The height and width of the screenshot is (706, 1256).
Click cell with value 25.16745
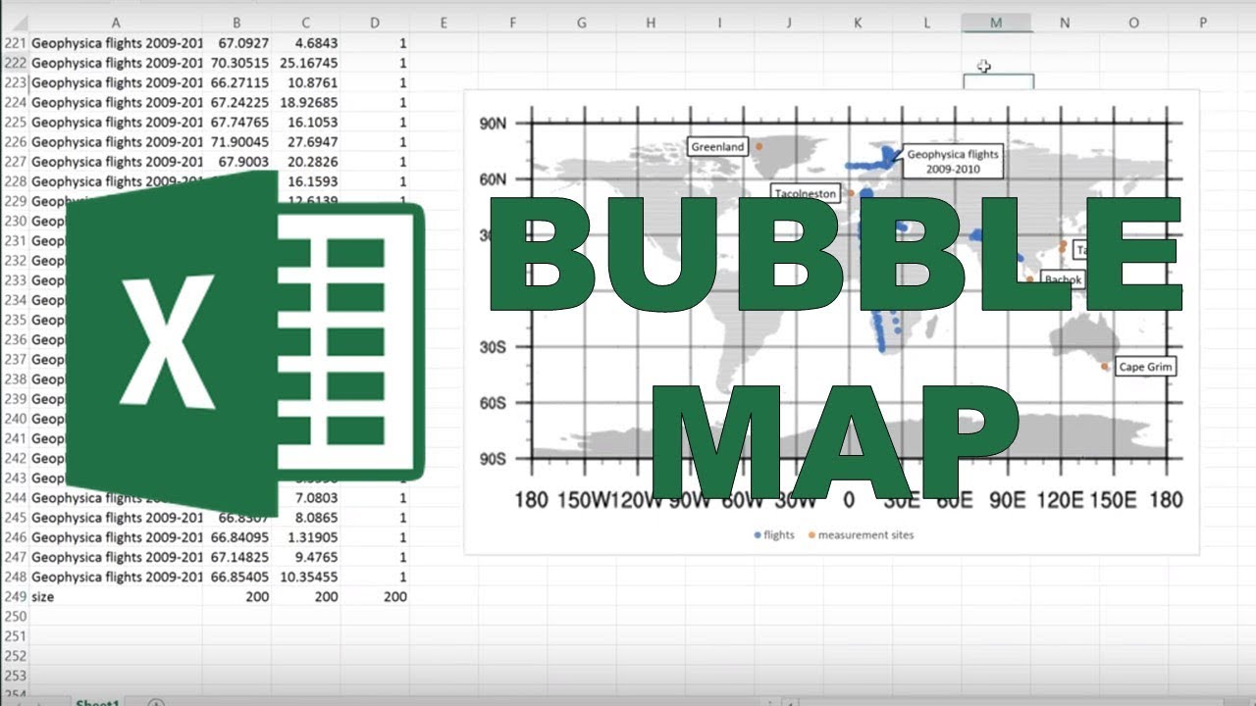(x=306, y=63)
